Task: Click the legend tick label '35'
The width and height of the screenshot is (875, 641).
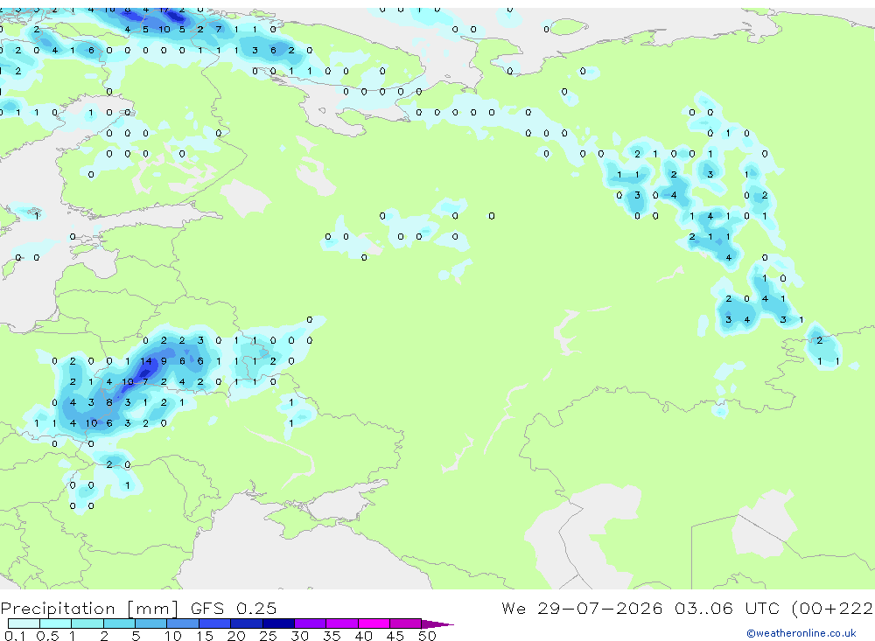Action: pyautogui.click(x=332, y=636)
